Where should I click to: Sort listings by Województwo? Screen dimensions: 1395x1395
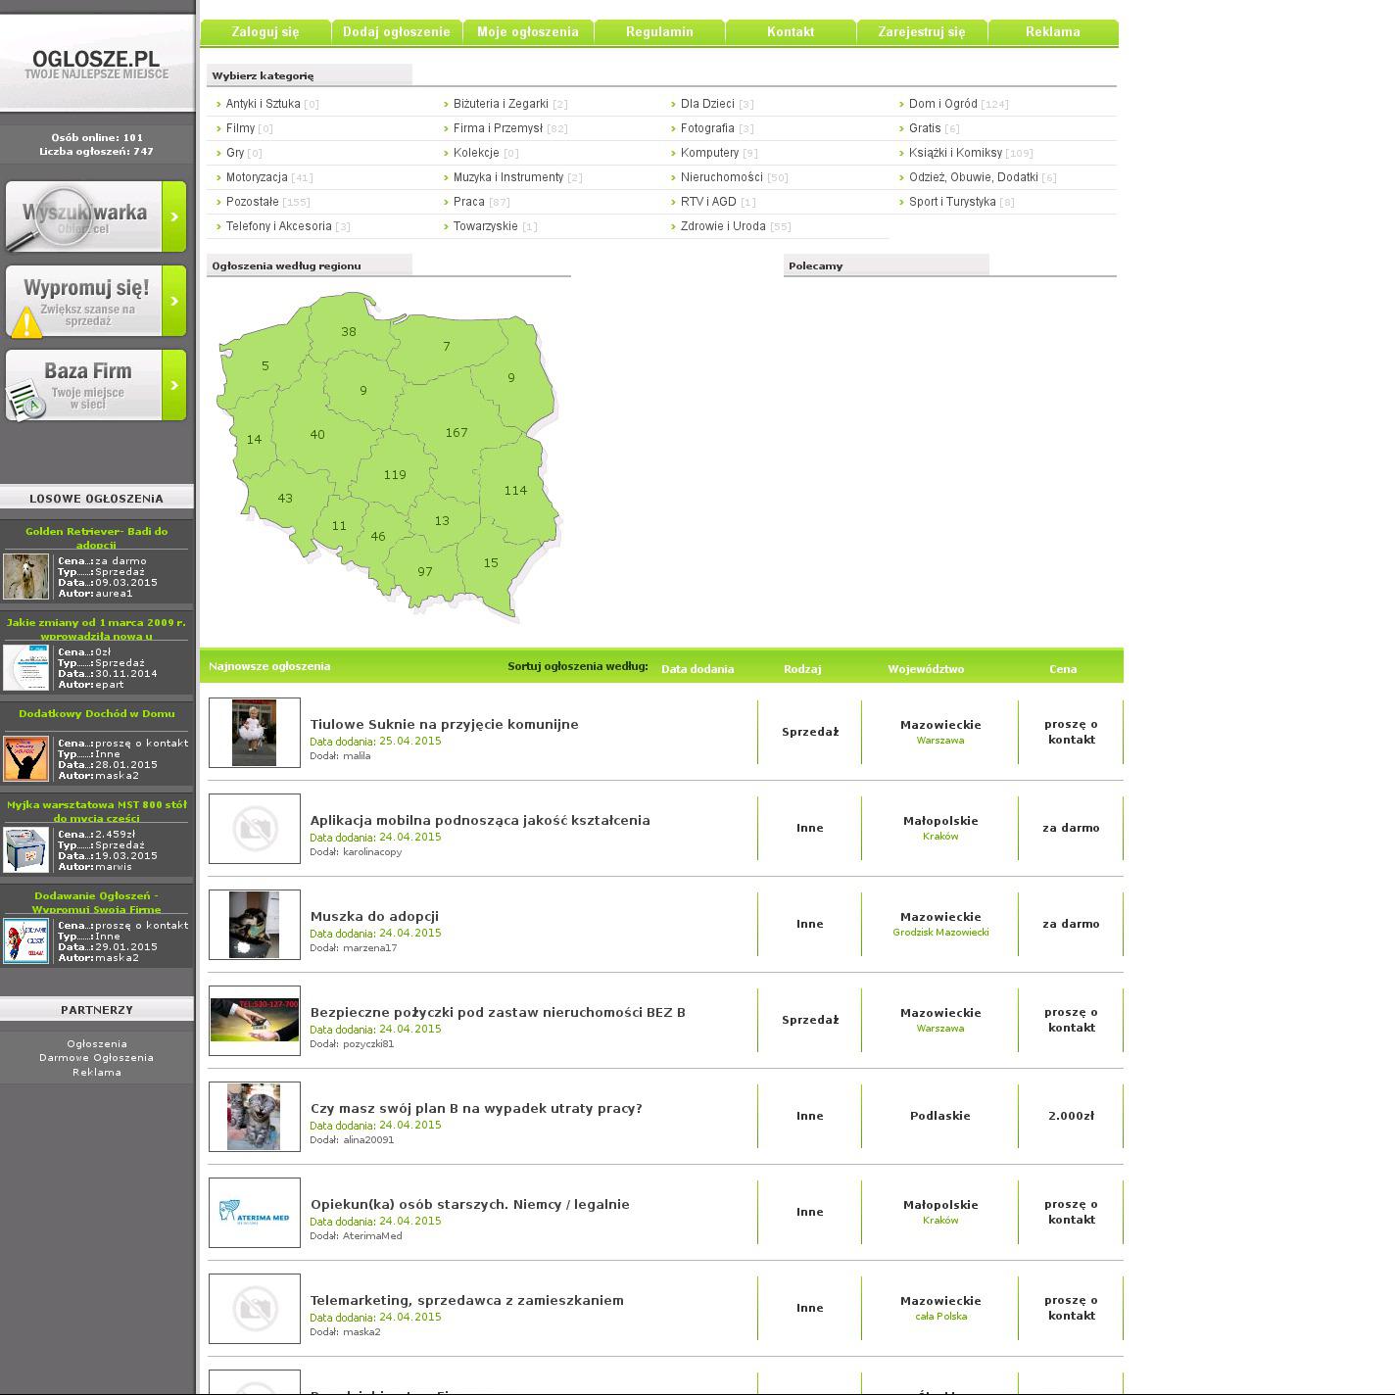click(926, 669)
